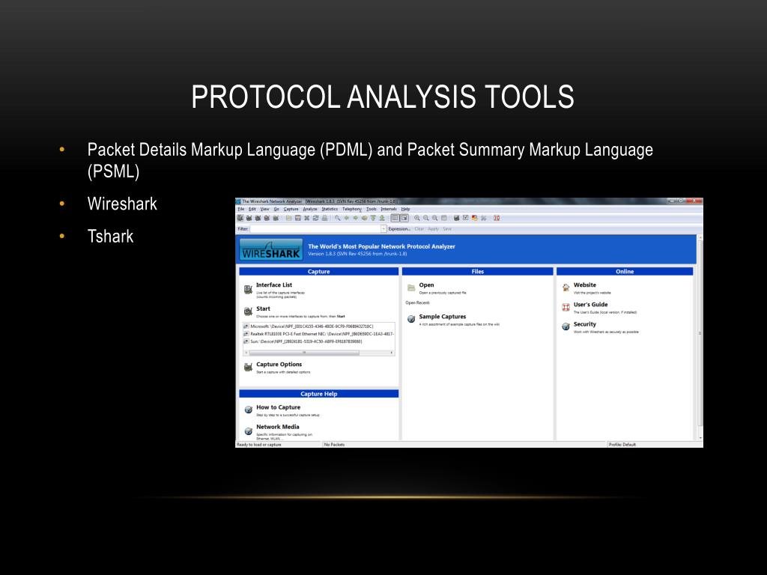
Task: Click the find packet magnifier icon
Action: [338, 218]
